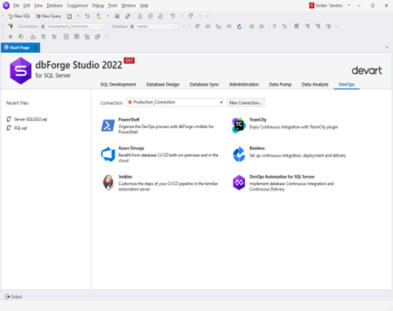Open the dropdown arrow next to Jordan Sanders
This screenshot has width=393, height=311.
click(x=349, y=5)
